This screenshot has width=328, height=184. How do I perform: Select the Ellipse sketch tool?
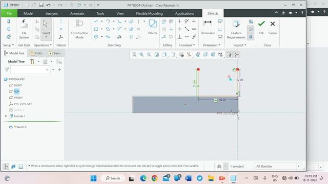pyautogui.click(x=108, y=29)
